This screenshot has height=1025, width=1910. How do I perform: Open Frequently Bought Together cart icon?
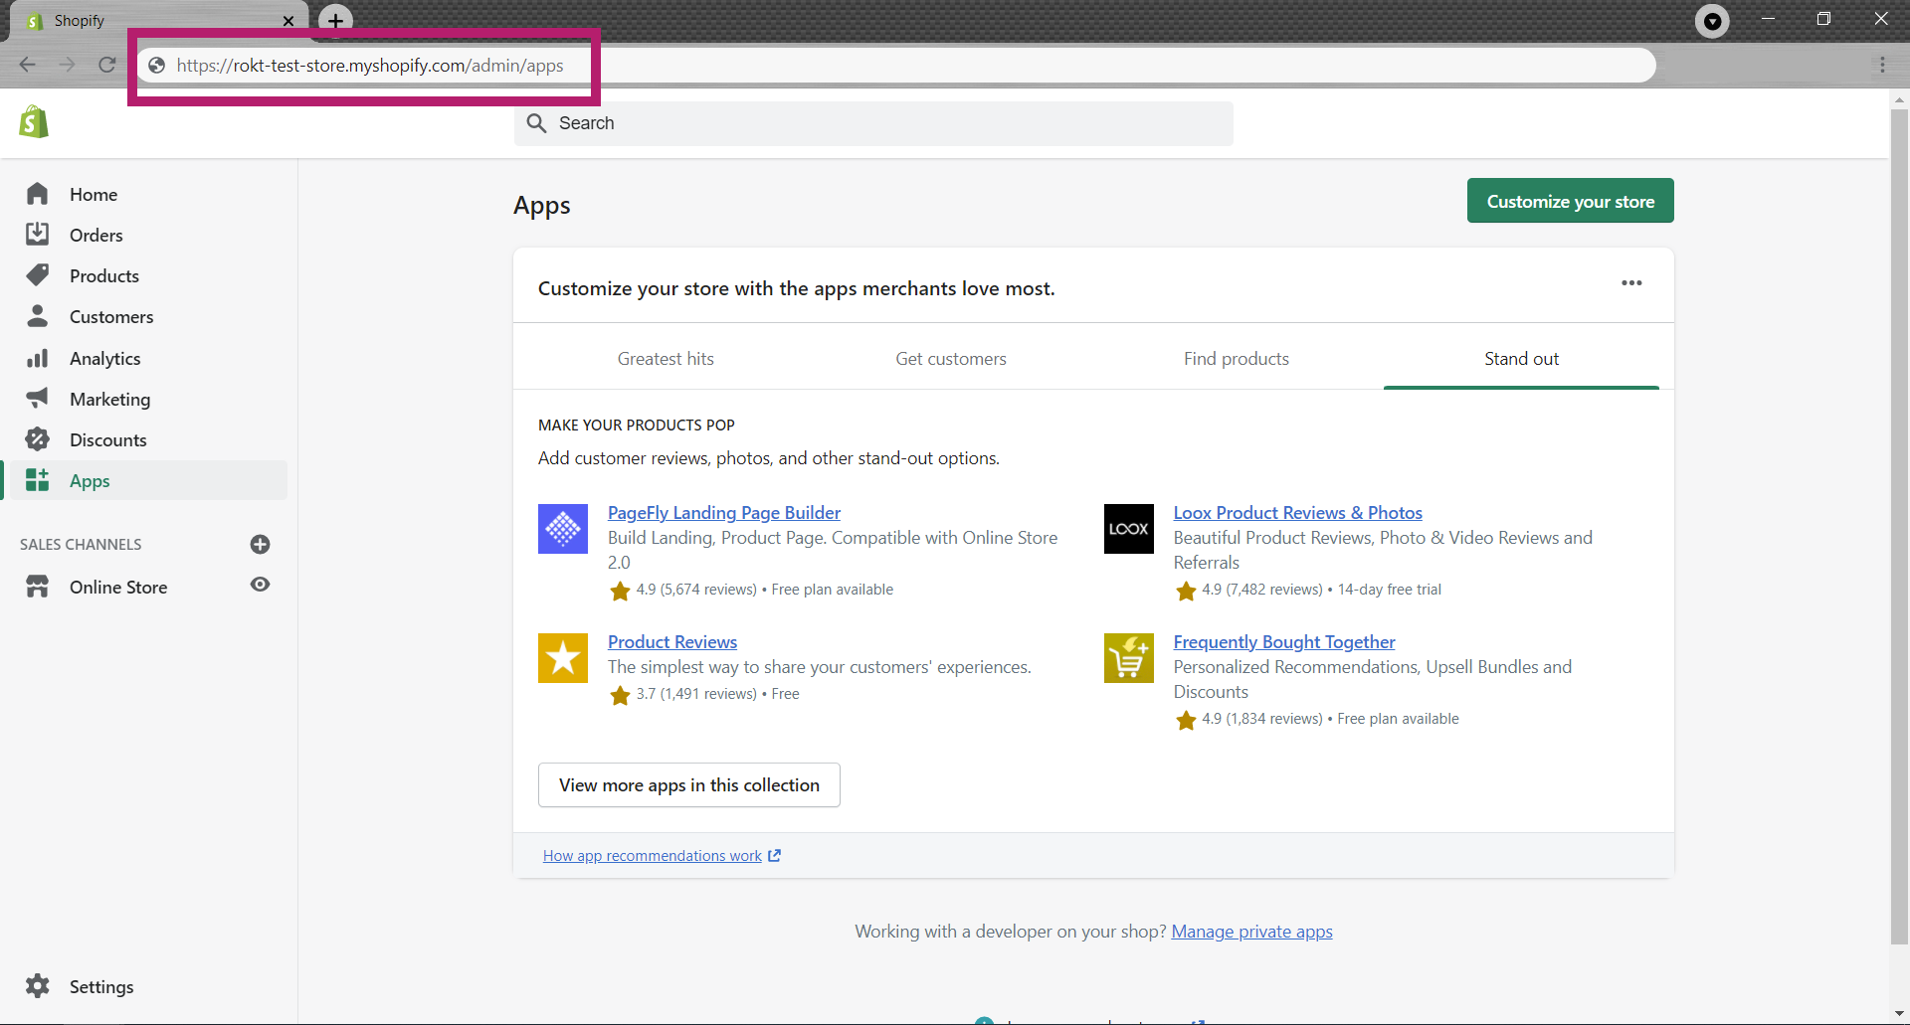(x=1129, y=658)
